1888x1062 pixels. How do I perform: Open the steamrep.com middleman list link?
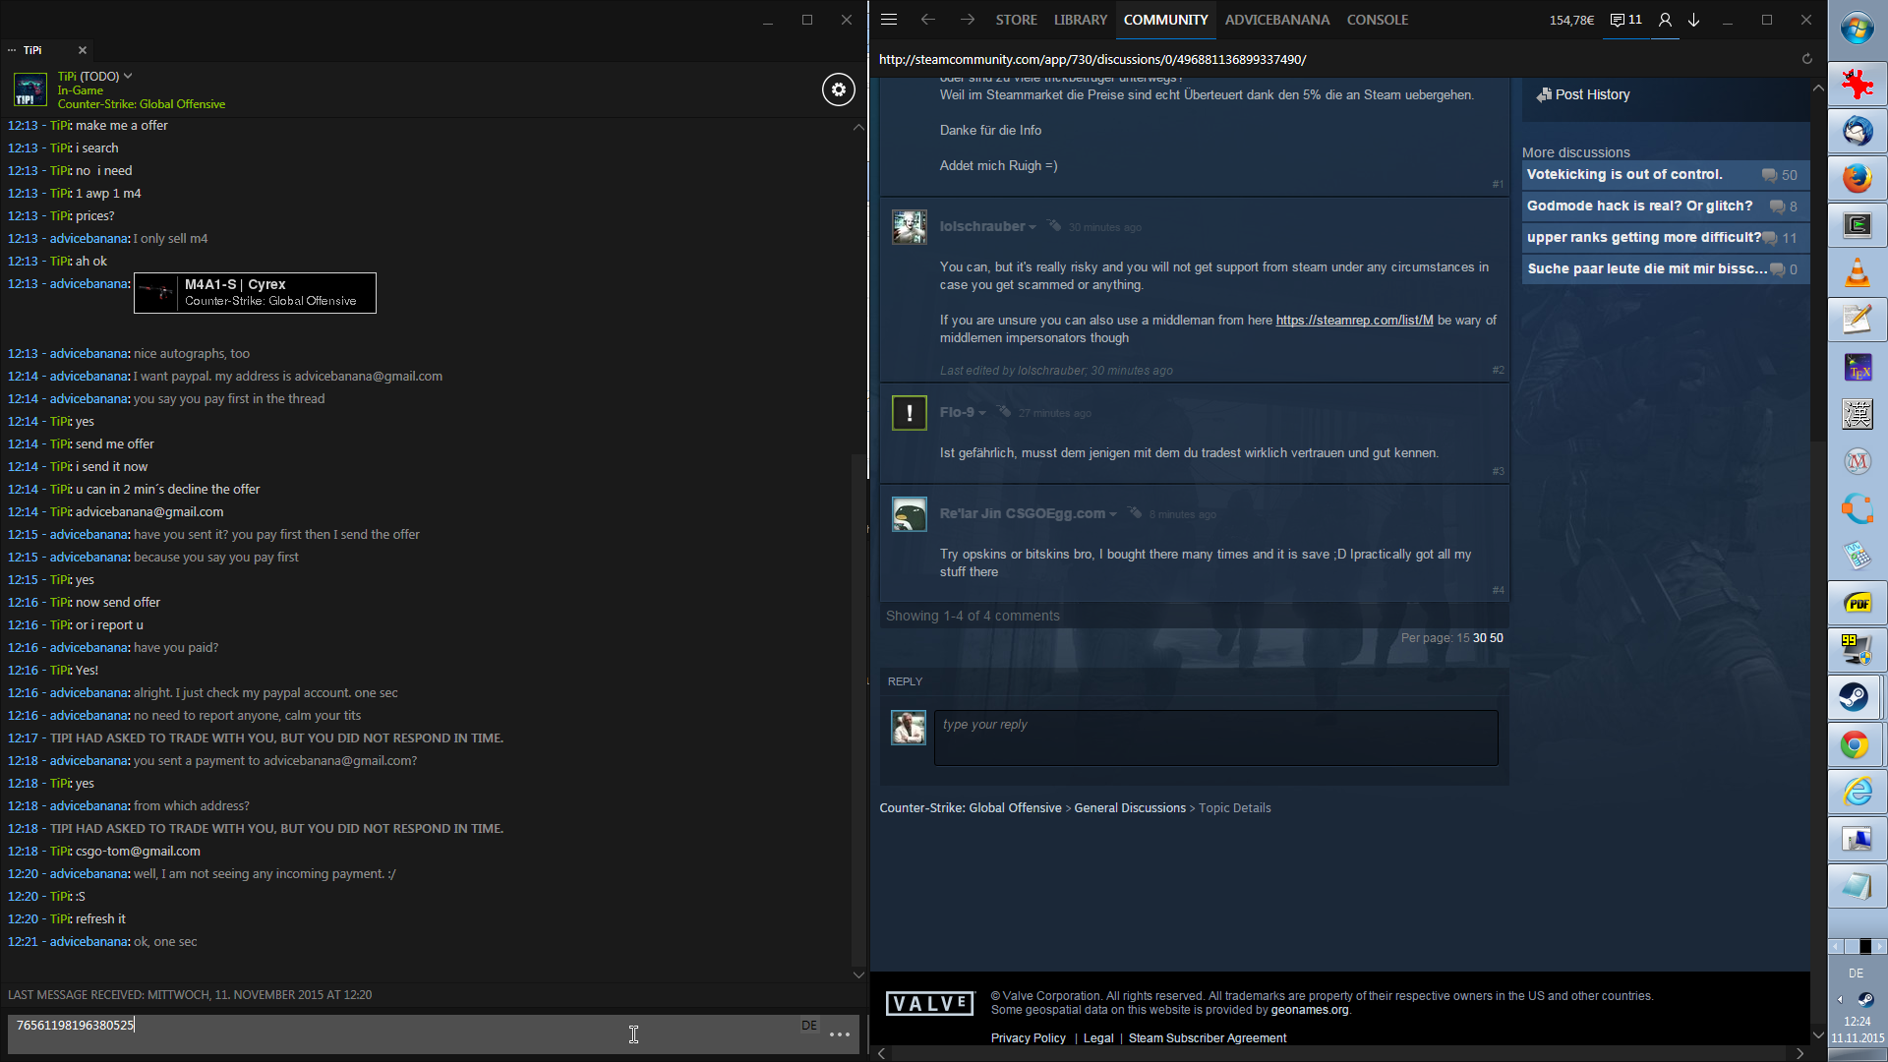(x=1354, y=321)
